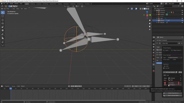184x103 pixels.
Task: Collapse the Follow Path constraint panel
Action: pyautogui.click(x=157, y=43)
